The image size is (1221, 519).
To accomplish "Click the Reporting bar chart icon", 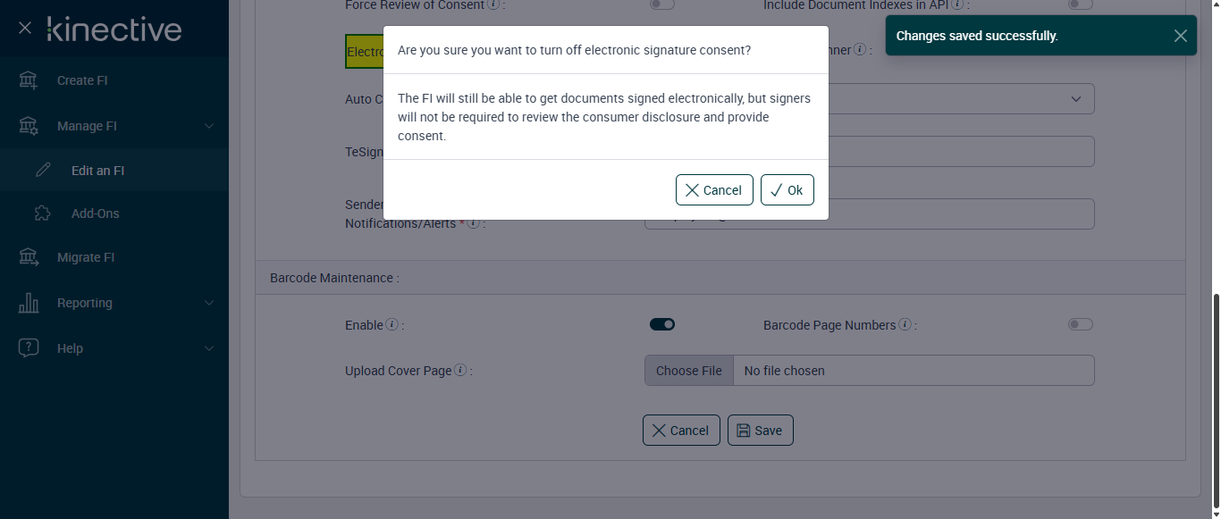I will (x=29, y=303).
